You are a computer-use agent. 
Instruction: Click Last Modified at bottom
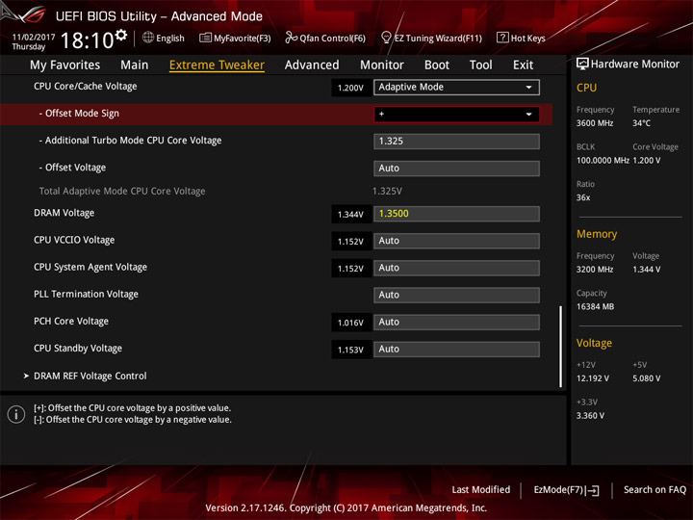481,489
